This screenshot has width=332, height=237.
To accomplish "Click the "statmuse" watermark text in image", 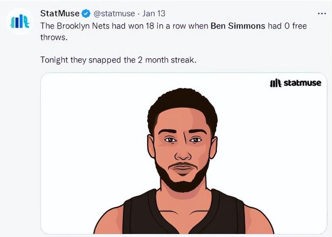I will tap(302, 83).
